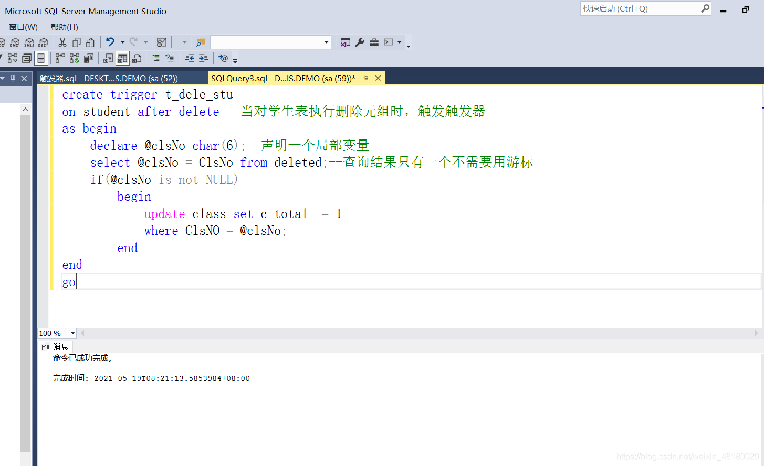Expand dropdown next to command window icon

[400, 42]
